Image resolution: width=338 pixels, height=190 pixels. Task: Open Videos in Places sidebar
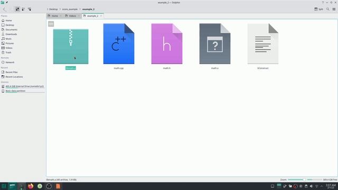[23, 48]
